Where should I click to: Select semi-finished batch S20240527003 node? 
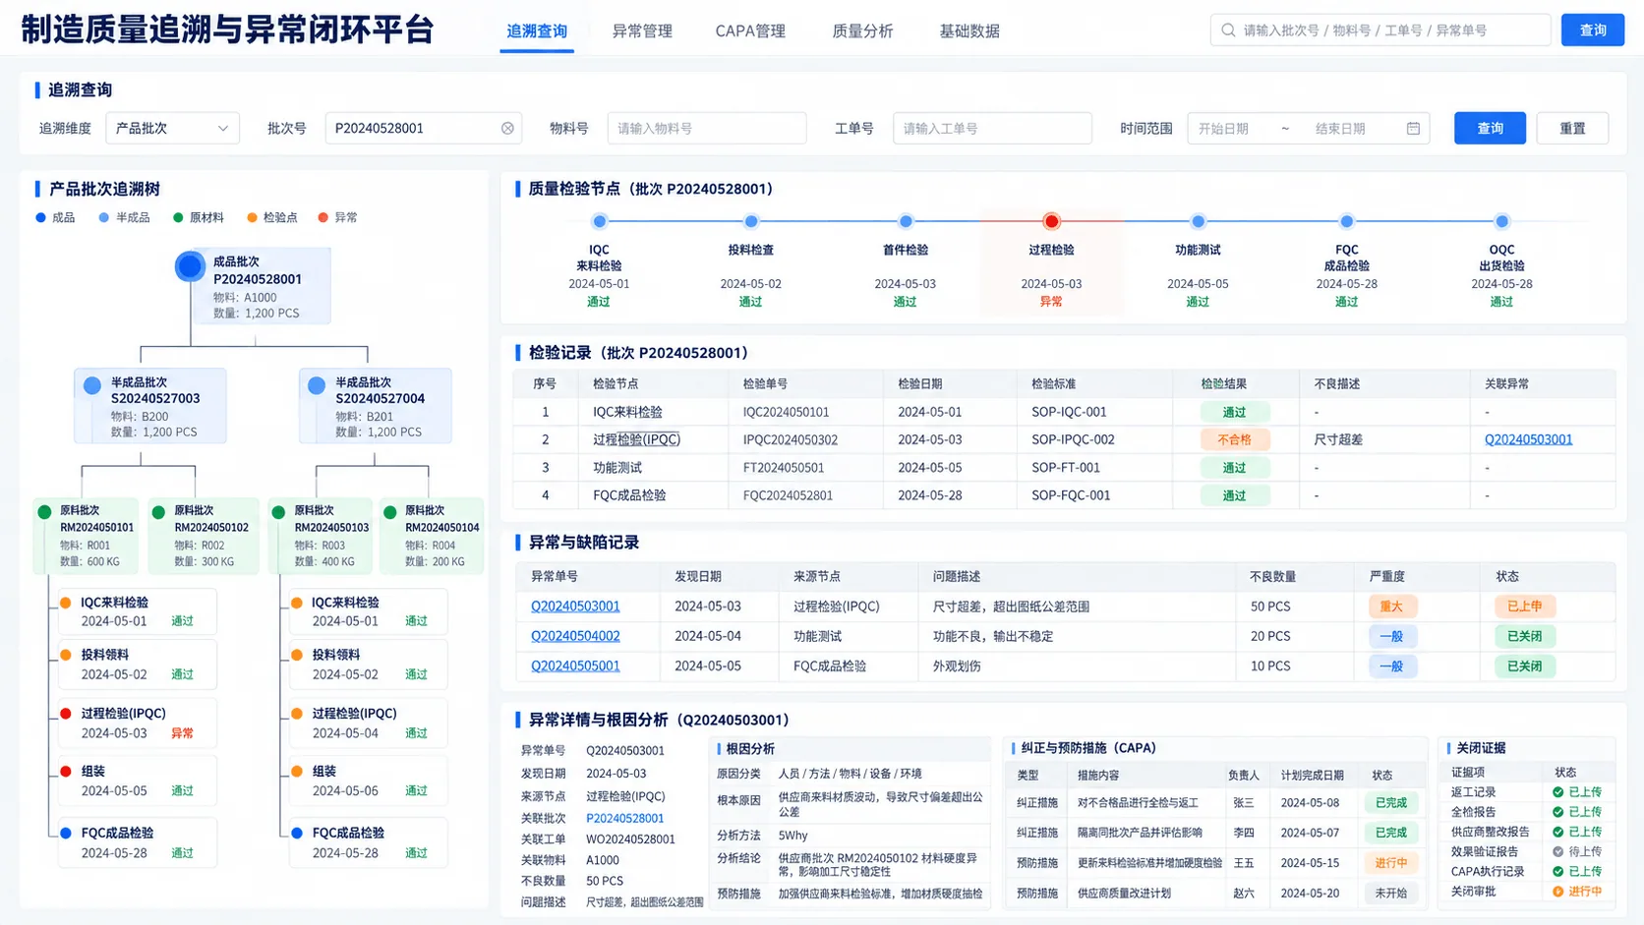pos(150,406)
